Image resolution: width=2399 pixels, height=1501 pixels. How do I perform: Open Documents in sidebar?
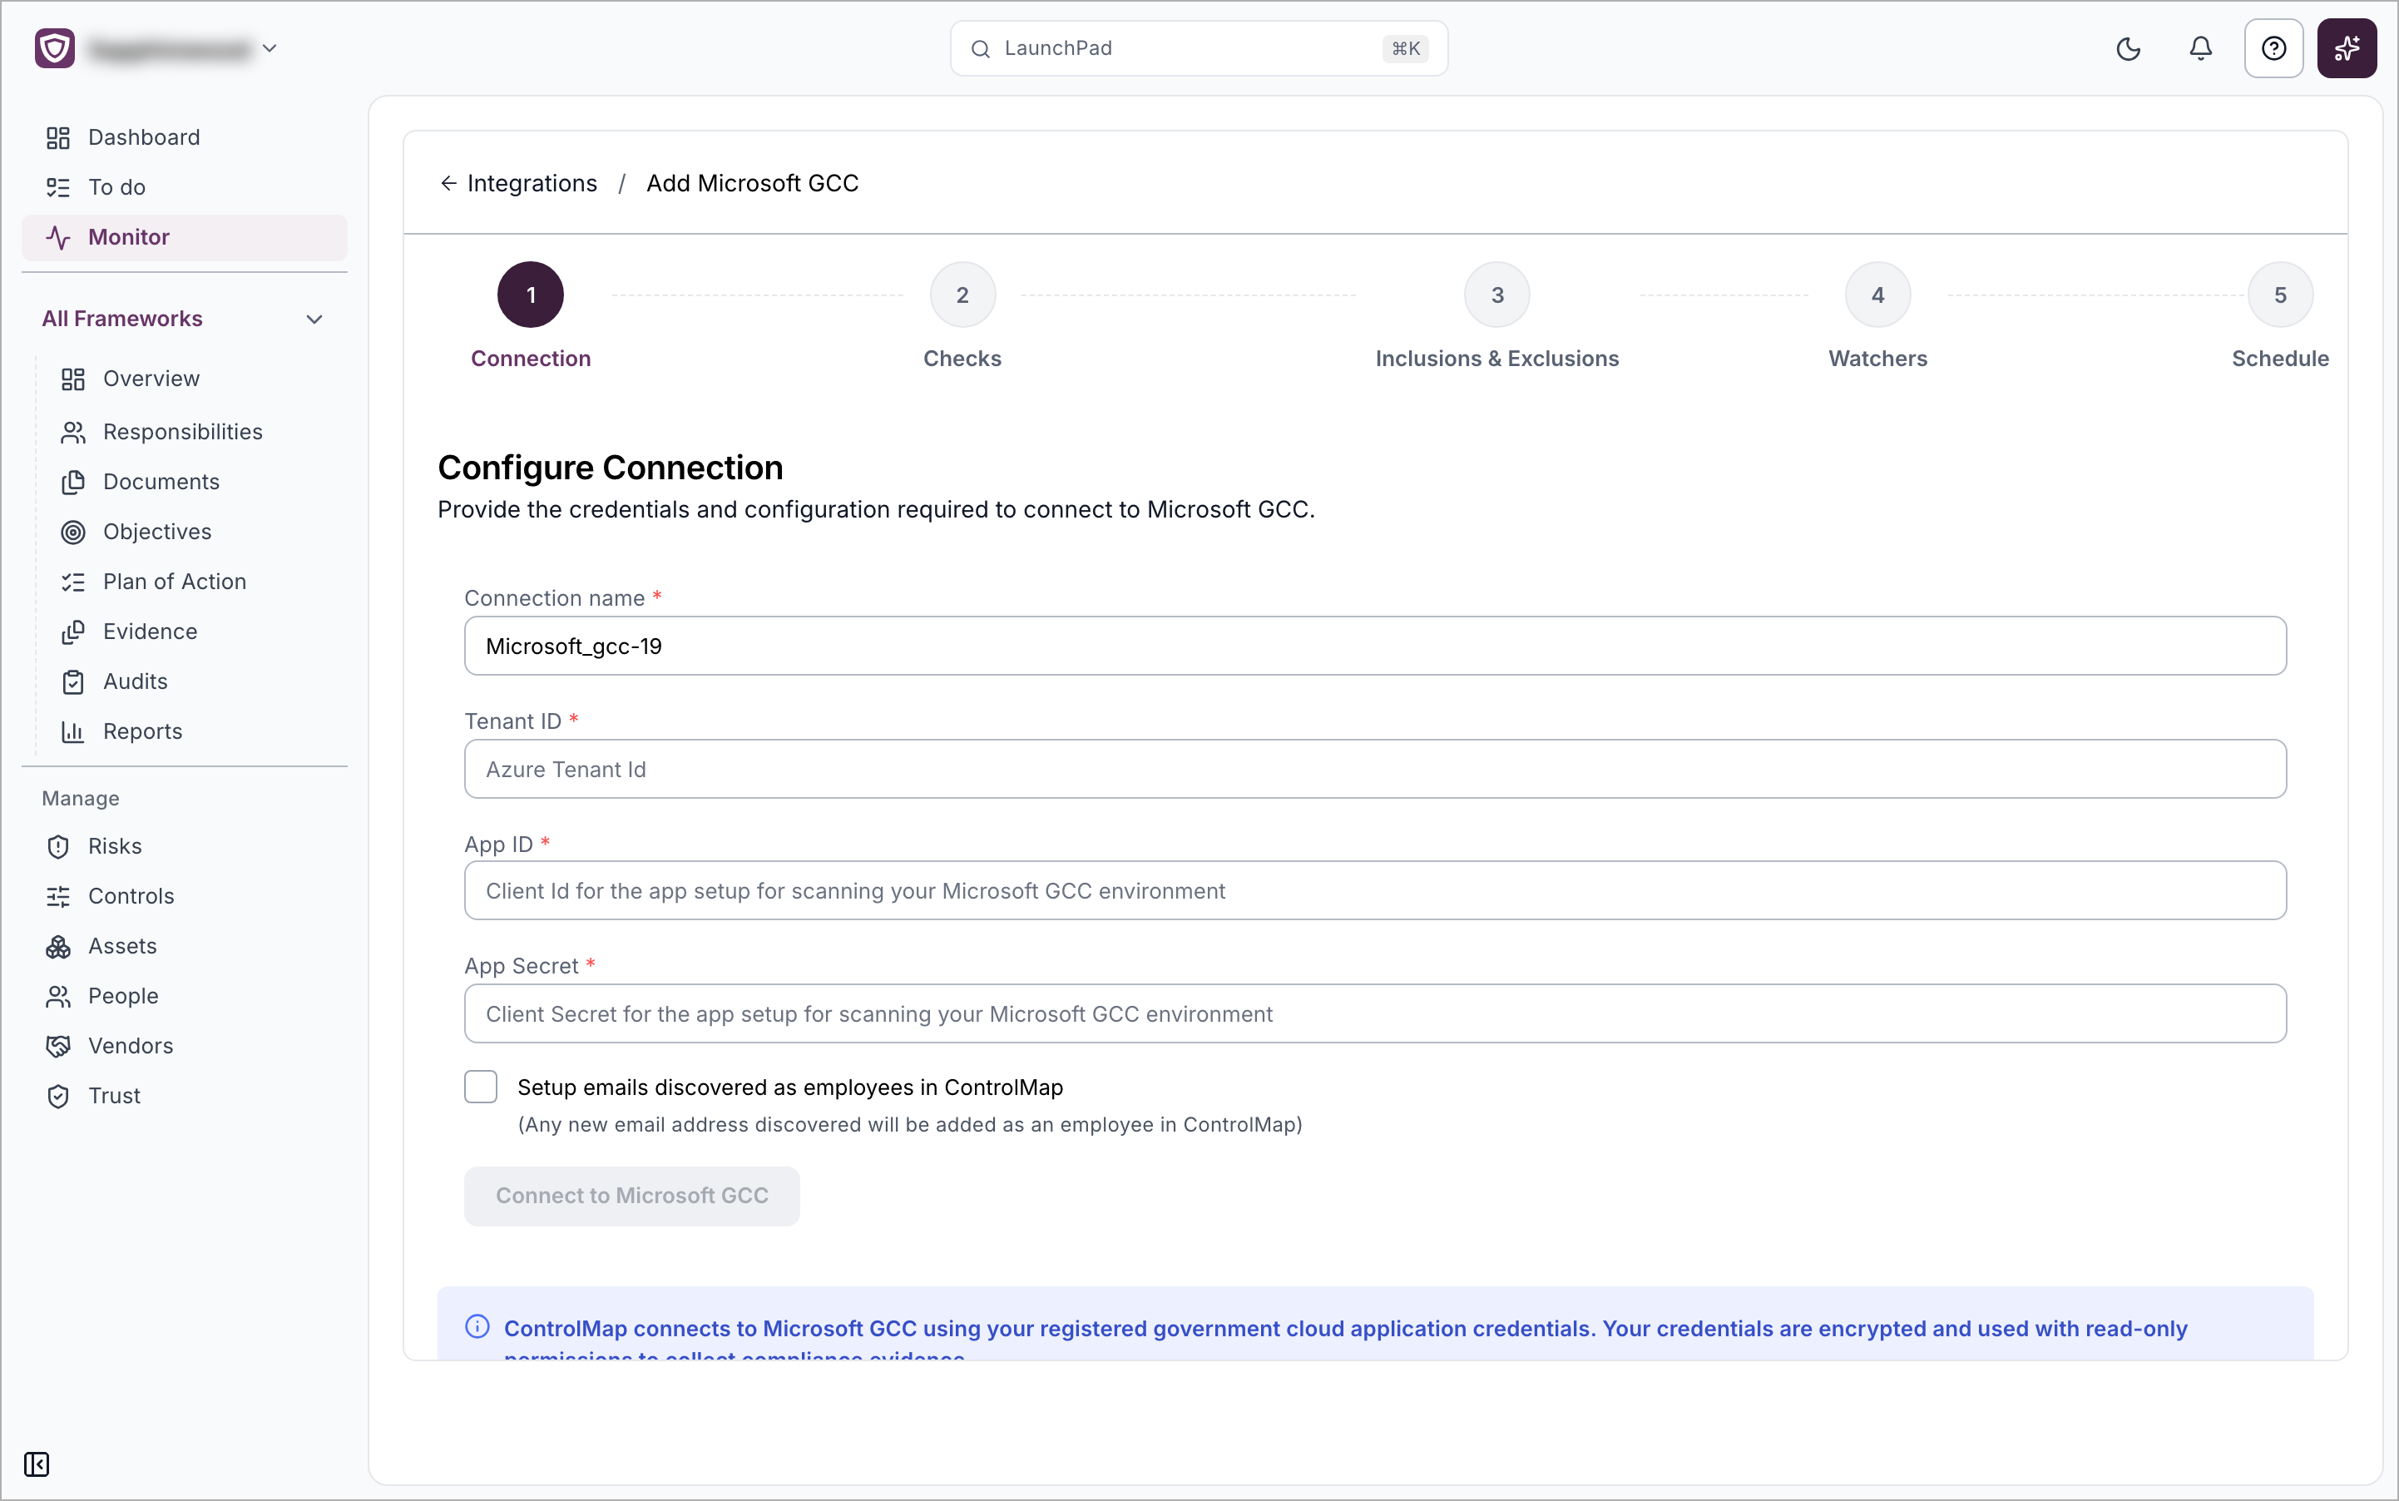tap(190, 482)
